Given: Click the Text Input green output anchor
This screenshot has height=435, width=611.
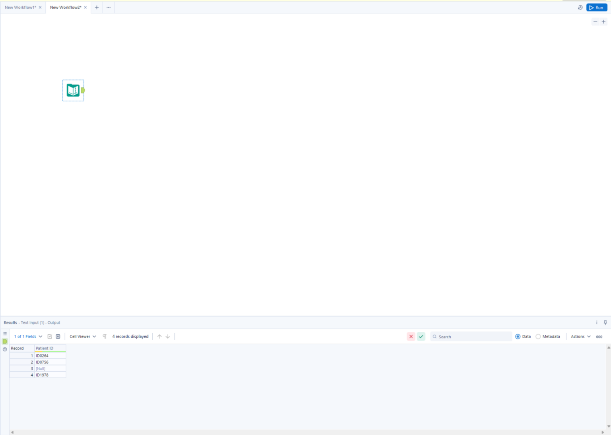Looking at the screenshot, I should (83, 90).
